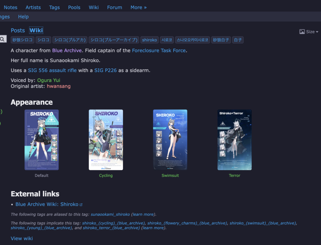Viewport: 321px width, 245px height.
Task: Open artist hwansang link
Action: 59,86
